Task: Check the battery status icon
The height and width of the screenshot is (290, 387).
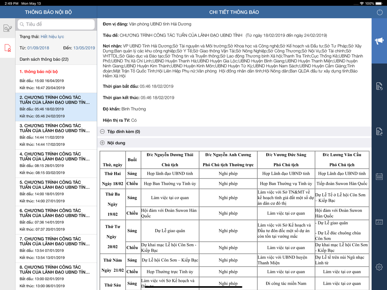Action: tap(378, 3)
